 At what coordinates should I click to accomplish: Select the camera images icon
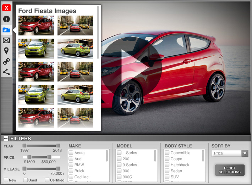point(6,30)
